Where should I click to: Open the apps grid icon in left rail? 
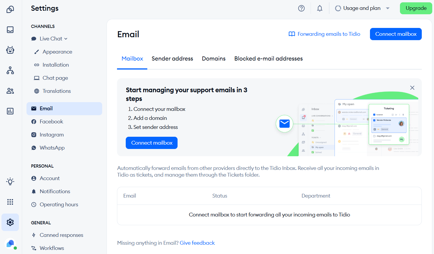(10, 202)
